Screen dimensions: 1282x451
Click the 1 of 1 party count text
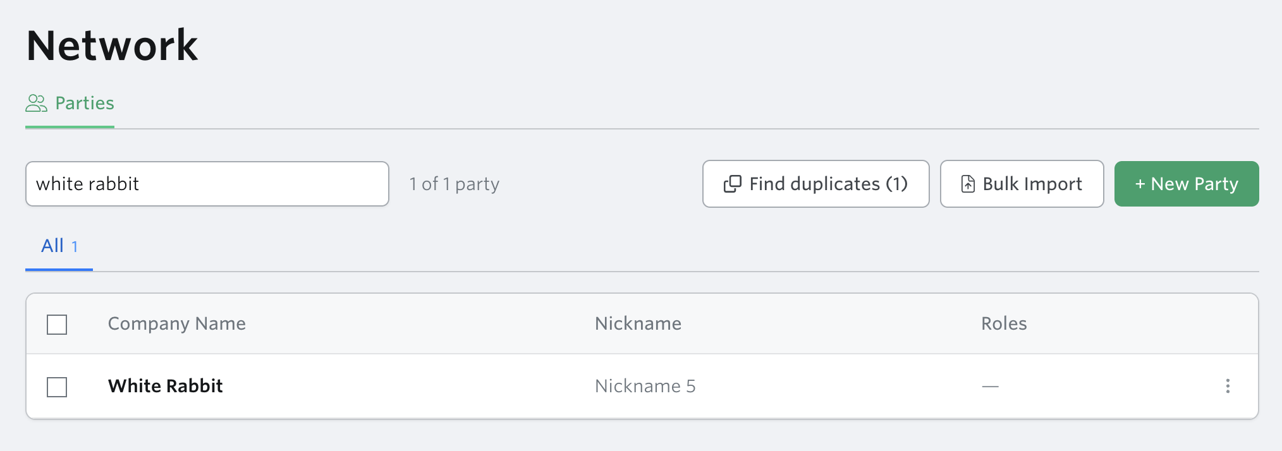coord(455,184)
